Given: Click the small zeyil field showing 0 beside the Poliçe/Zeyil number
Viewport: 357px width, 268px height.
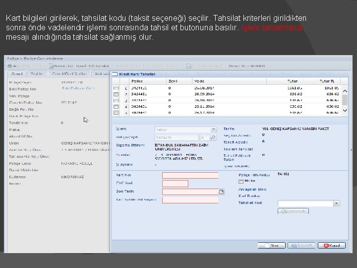Looking at the screenshot, I should tap(204, 137).
